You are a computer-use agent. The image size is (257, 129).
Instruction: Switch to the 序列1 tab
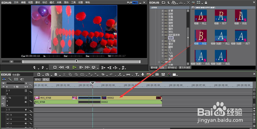pos(38,80)
